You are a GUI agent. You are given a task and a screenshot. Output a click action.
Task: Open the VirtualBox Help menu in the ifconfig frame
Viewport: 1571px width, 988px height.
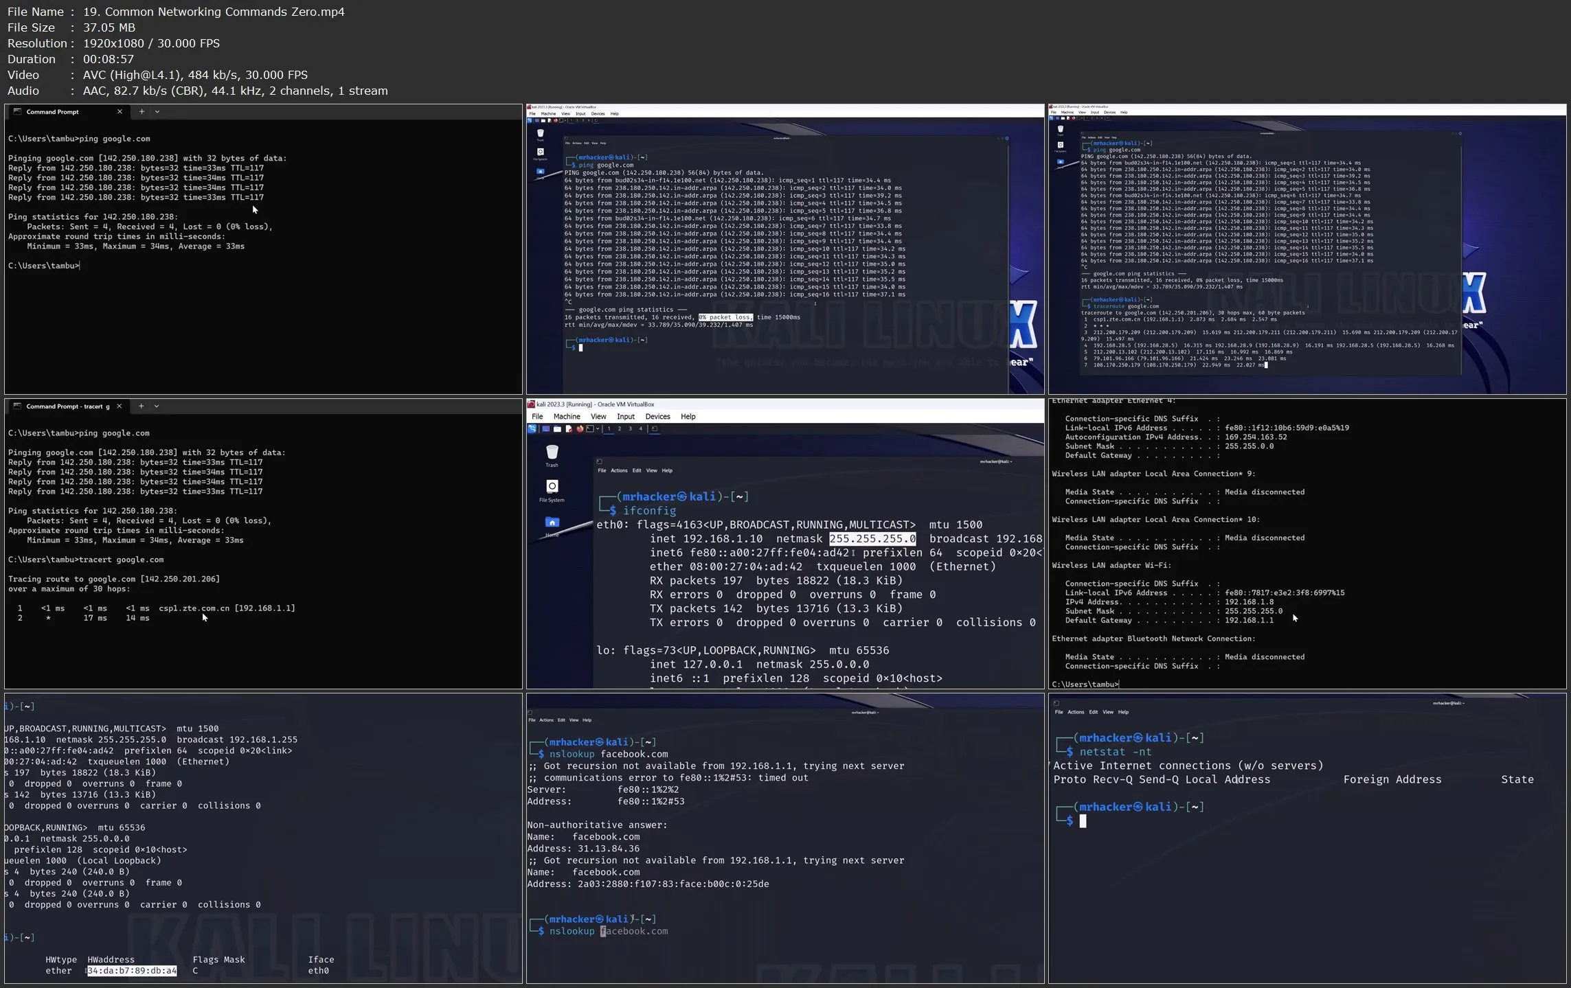coord(688,417)
